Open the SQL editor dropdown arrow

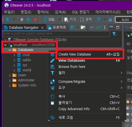tap(60, 19)
